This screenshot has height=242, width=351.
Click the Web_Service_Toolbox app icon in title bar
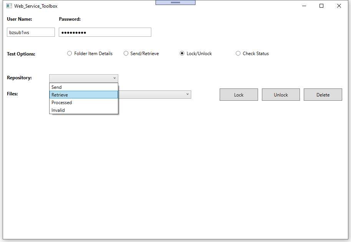click(x=9, y=6)
